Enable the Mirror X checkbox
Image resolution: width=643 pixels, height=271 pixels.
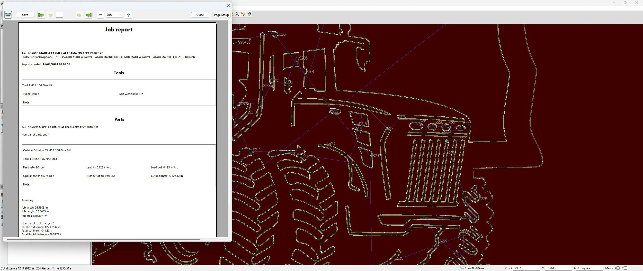tap(618, 268)
